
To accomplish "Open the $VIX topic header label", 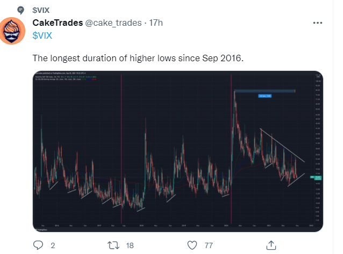I will pyautogui.click(x=42, y=10).
